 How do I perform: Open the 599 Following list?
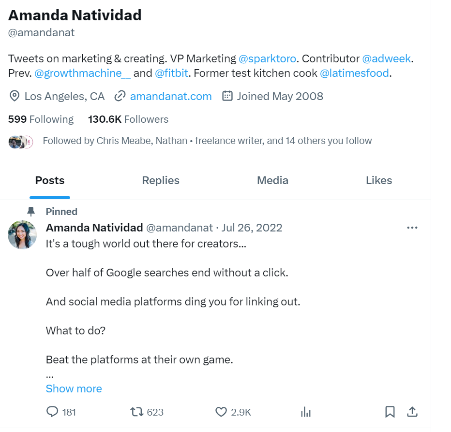tap(41, 119)
